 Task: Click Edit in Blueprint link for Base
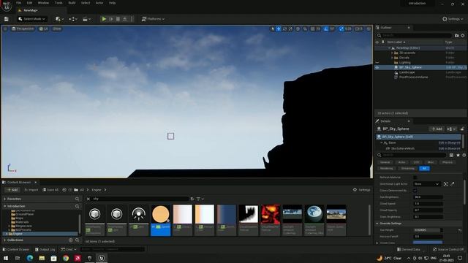[449, 143]
